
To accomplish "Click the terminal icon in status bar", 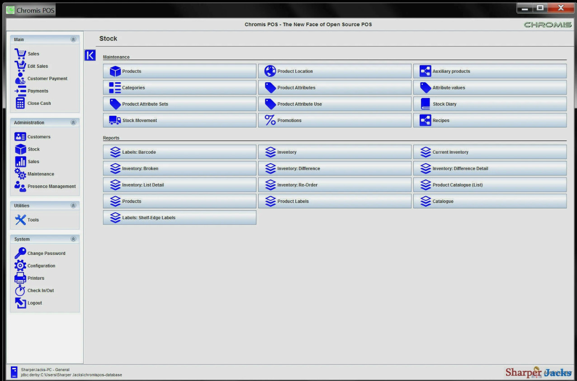I will click(x=14, y=372).
